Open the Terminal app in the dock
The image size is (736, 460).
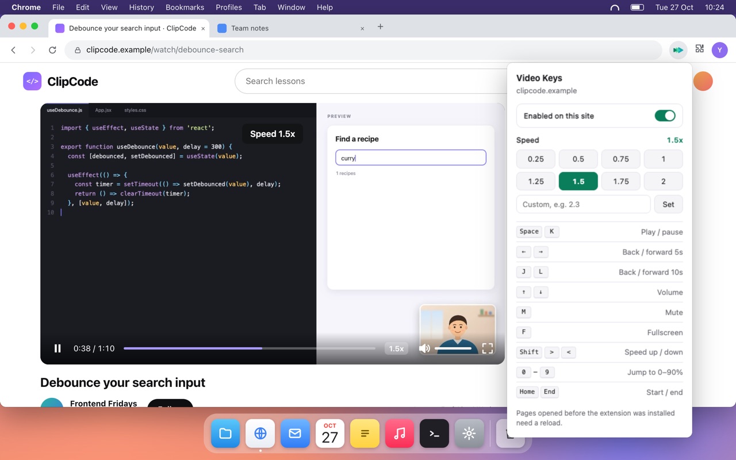(434, 434)
